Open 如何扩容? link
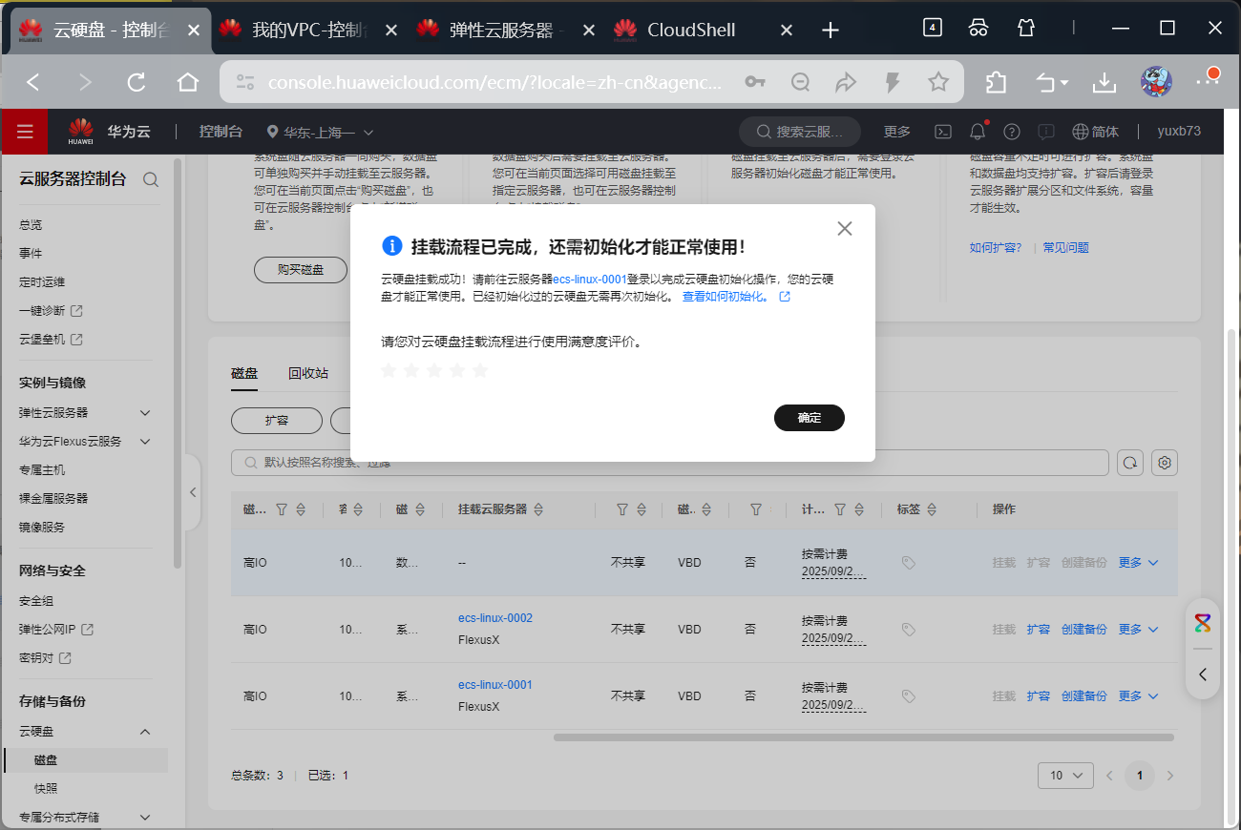The height and width of the screenshot is (830, 1241). pos(996,247)
